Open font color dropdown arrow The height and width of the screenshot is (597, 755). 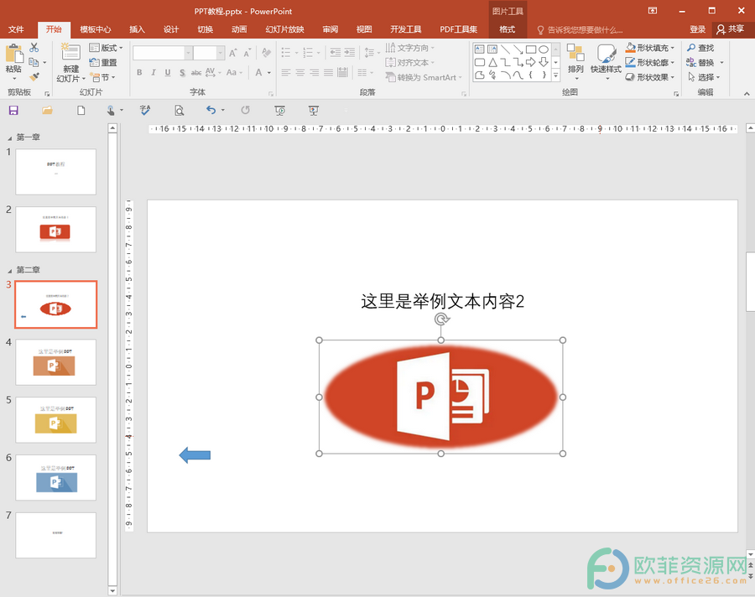[269, 73]
